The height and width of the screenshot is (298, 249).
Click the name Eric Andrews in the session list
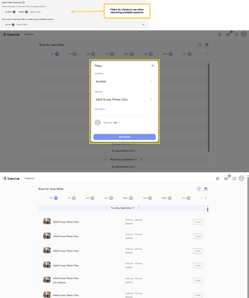click(60, 282)
